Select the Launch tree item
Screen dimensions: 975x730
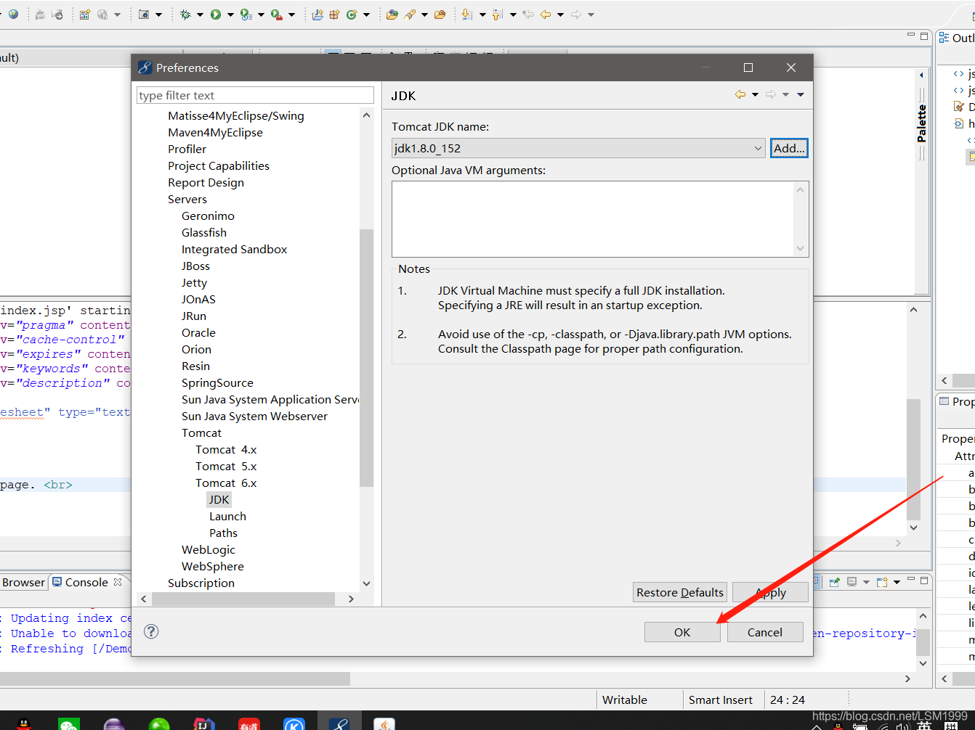click(227, 516)
